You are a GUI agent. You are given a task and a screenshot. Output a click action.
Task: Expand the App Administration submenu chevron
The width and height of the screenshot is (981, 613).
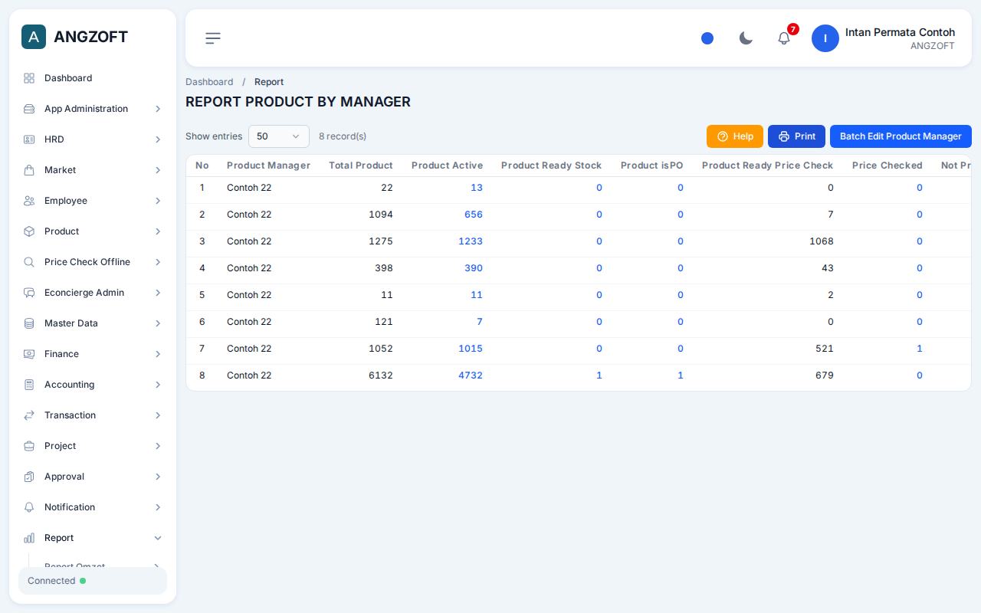[158, 109]
